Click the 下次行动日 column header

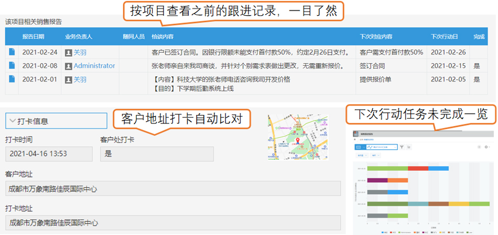coord(444,37)
